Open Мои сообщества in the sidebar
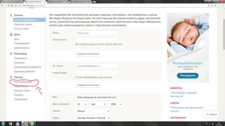This screenshot has width=225, height=126. coord(23,82)
